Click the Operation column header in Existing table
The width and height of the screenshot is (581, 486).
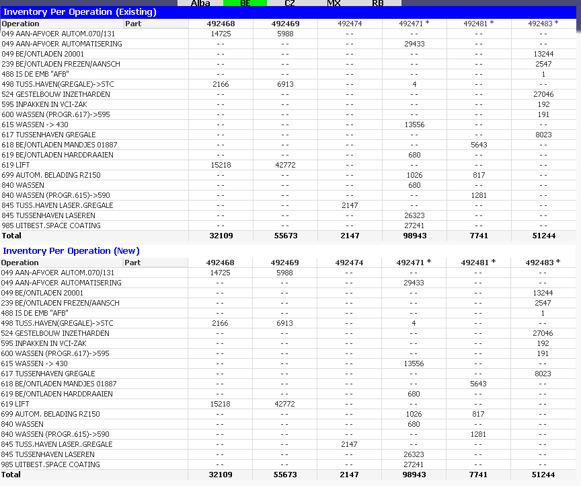click(61, 24)
